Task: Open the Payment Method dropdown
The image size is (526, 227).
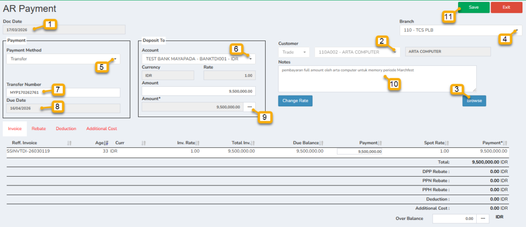Action: click(x=63, y=59)
